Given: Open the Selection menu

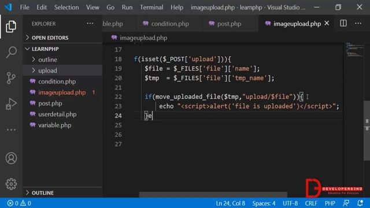Looking at the screenshot, I should tap(66, 8).
